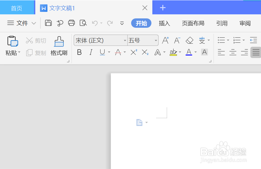261x169 pixels.
Task: Apply the blue font color
Action: pyautogui.click(x=189, y=52)
